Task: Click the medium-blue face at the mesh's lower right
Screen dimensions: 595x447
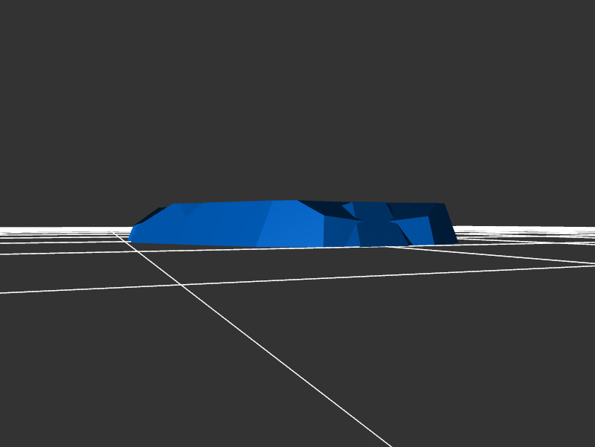Action: [421, 231]
